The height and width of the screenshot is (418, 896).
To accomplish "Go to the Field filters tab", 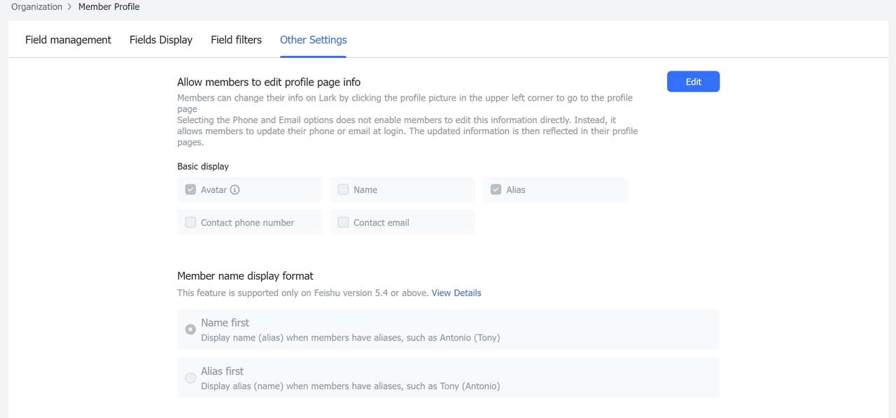I will 236,40.
